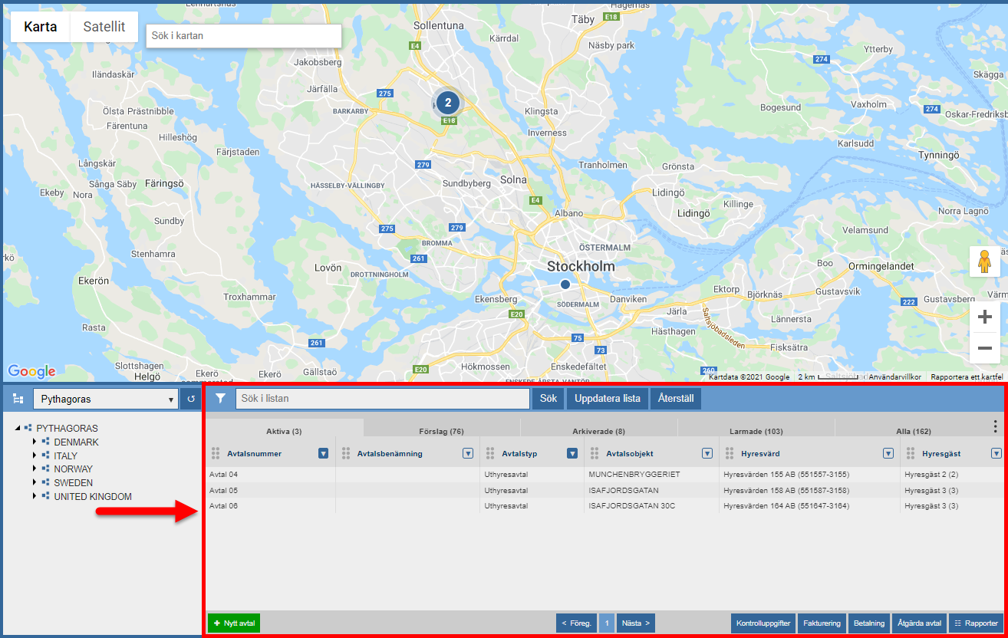Image resolution: width=1008 pixels, height=638 pixels.
Task: Click the hierarchy tree icon left of Pythagoras
Action: pyautogui.click(x=18, y=400)
